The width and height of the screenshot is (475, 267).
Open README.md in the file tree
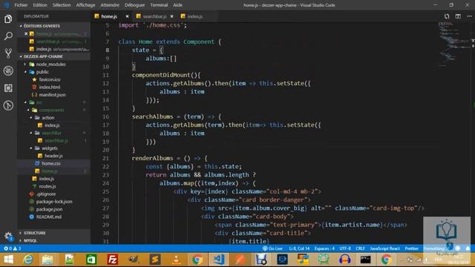click(48, 217)
